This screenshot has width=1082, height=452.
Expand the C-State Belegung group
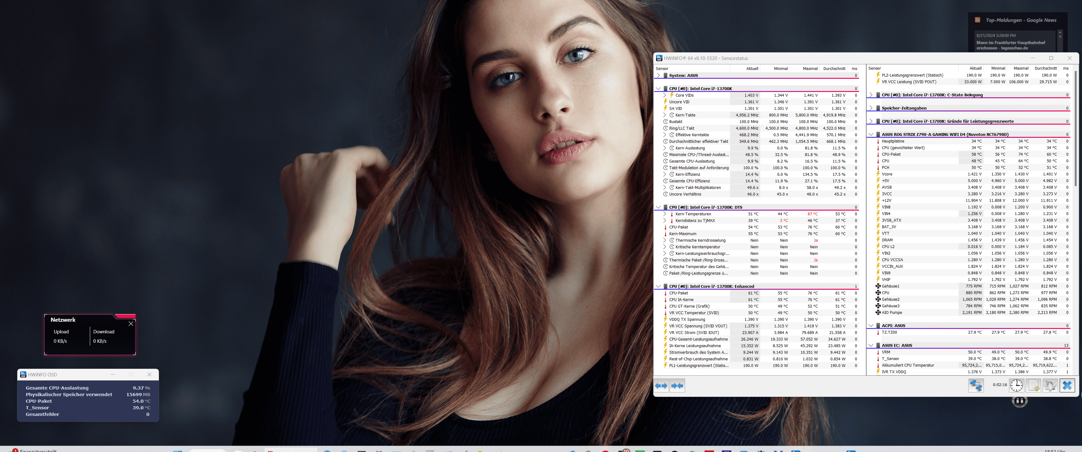(x=871, y=95)
